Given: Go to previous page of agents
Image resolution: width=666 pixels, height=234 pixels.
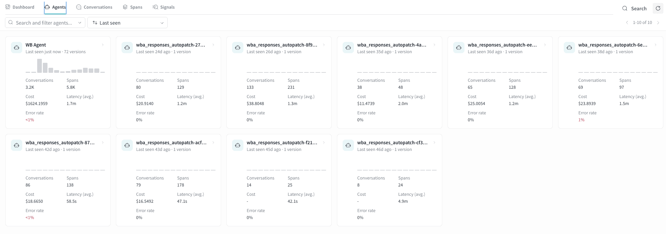Looking at the screenshot, I should pyautogui.click(x=627, y=23).
